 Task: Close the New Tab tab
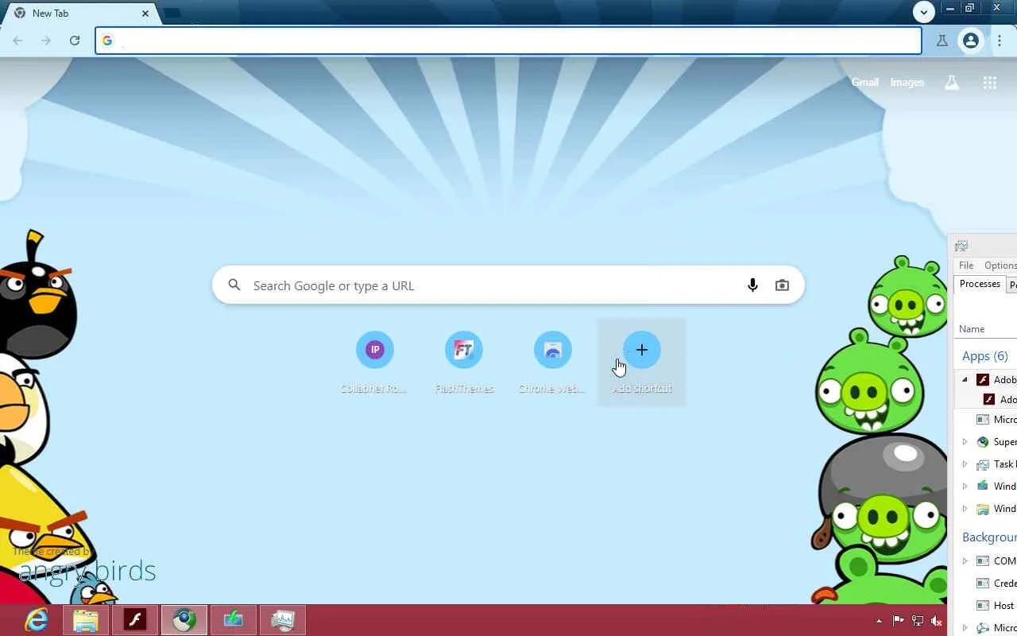pos(145,14)
